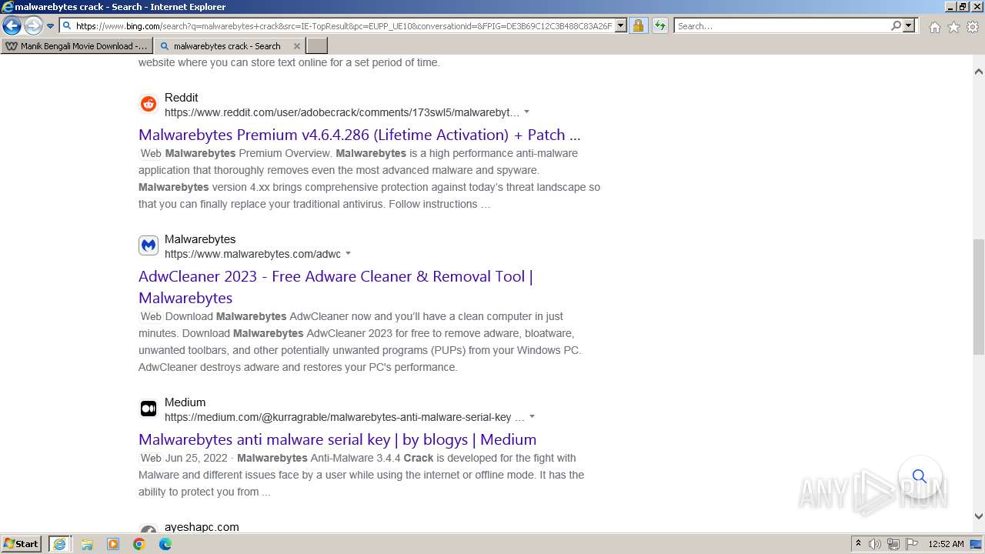Open AdwCleaner 2023 Free Adware Cleaner link
Viewport: 985px width, 554px height.
coord(336,287)
